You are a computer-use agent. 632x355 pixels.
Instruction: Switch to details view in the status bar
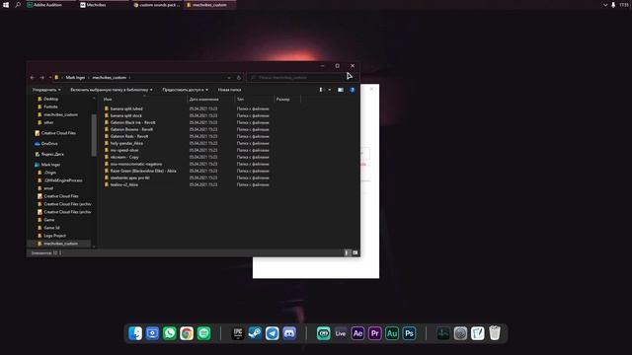[347, 252]
